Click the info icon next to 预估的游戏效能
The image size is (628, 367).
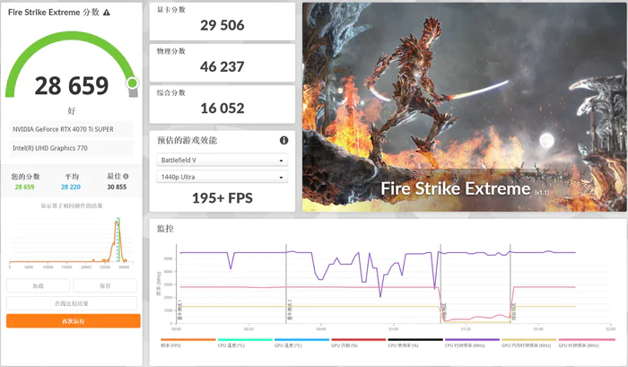pyautogui.click(x=284, y=140)
